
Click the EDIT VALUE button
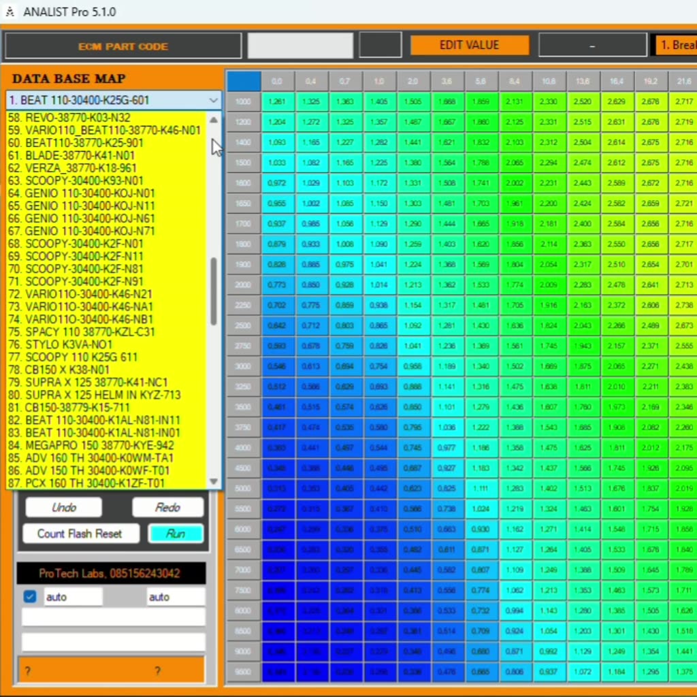[470, 45]
